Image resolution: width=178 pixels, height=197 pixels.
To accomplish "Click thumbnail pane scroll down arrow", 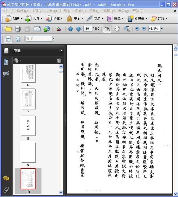I will [61, 193].
